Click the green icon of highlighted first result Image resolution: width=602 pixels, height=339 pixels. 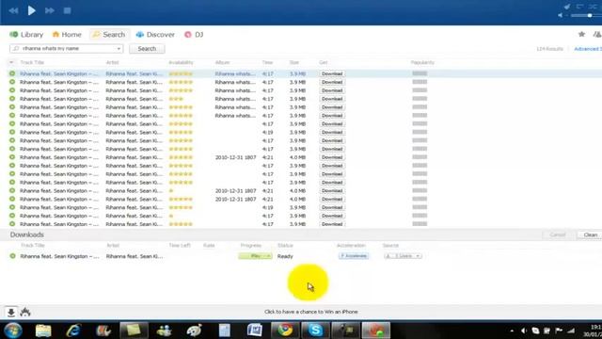point(12,73)
